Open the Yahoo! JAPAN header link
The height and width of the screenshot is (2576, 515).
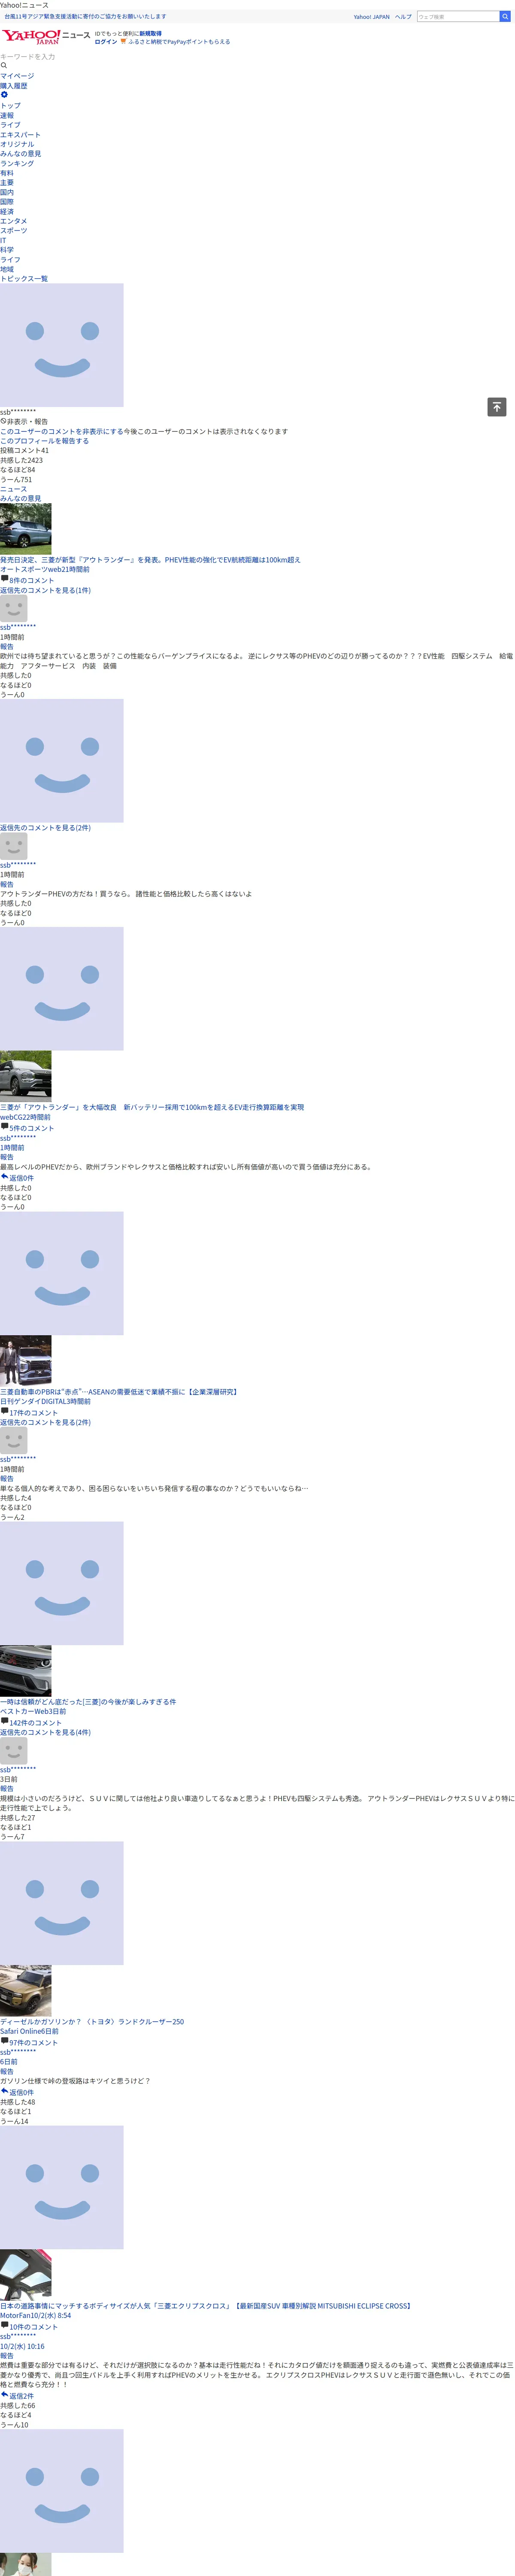click(371, 17)
